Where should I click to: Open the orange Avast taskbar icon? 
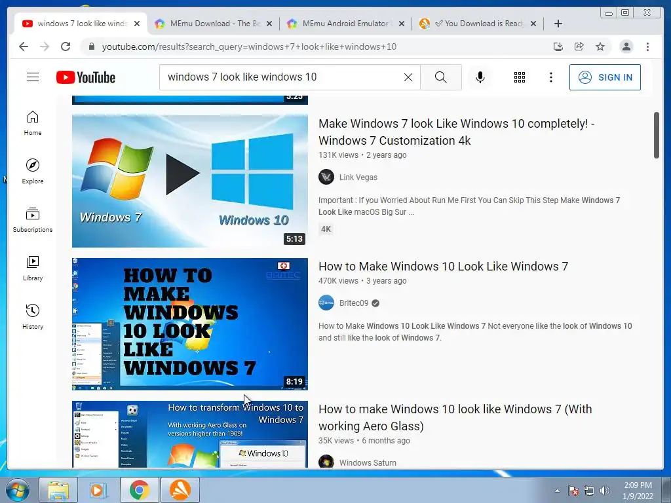pyautogui.click(x=180, y=490)
